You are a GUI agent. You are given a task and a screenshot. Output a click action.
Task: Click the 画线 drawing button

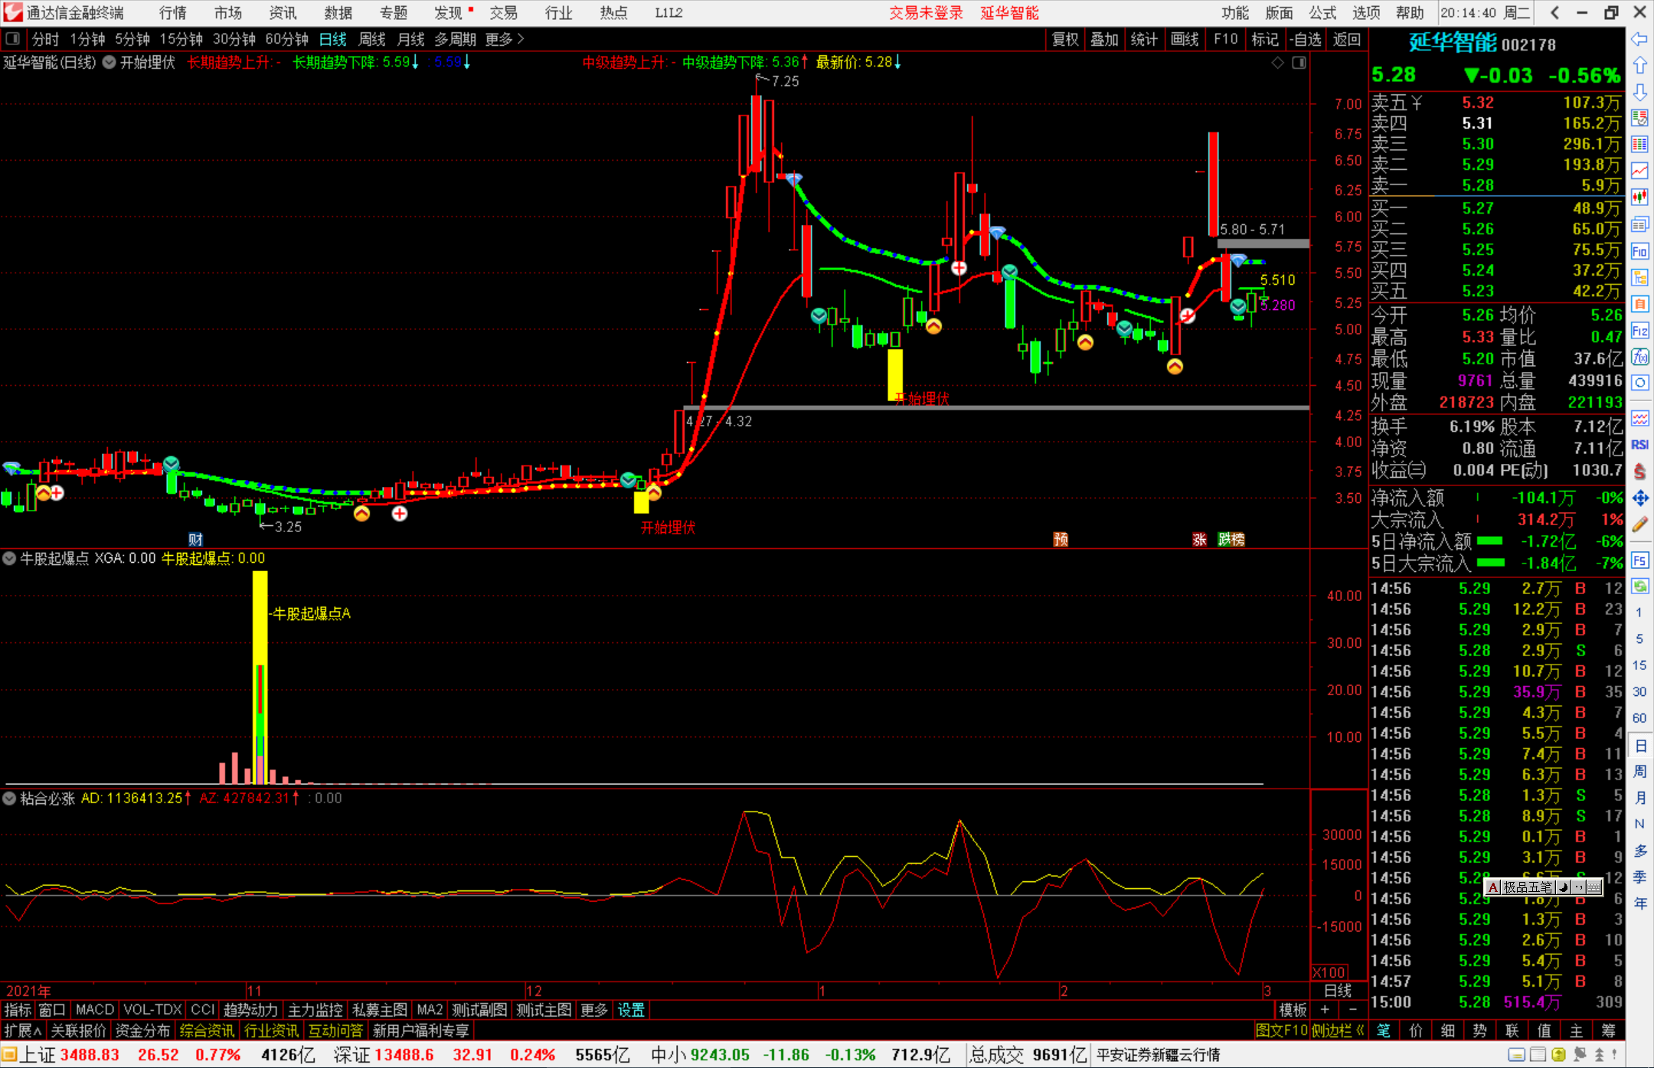(1185, 39)
